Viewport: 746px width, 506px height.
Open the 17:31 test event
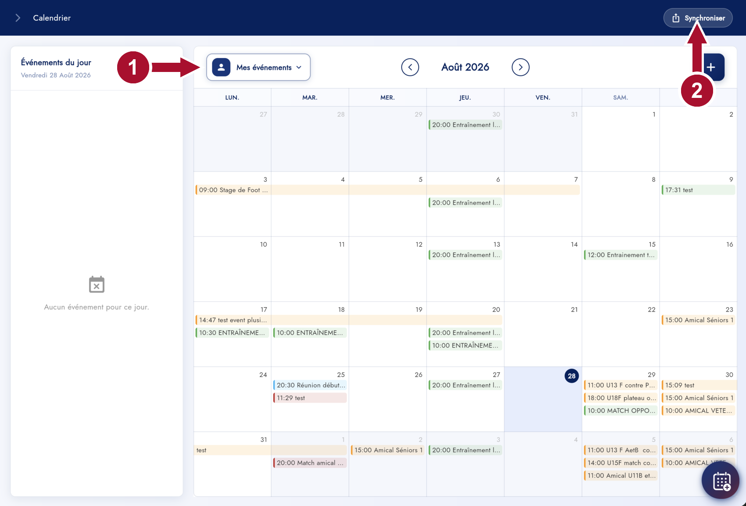click(x=698, y=190)
